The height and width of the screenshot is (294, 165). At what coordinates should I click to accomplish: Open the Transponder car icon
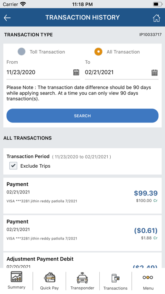(x=82, y=278)
